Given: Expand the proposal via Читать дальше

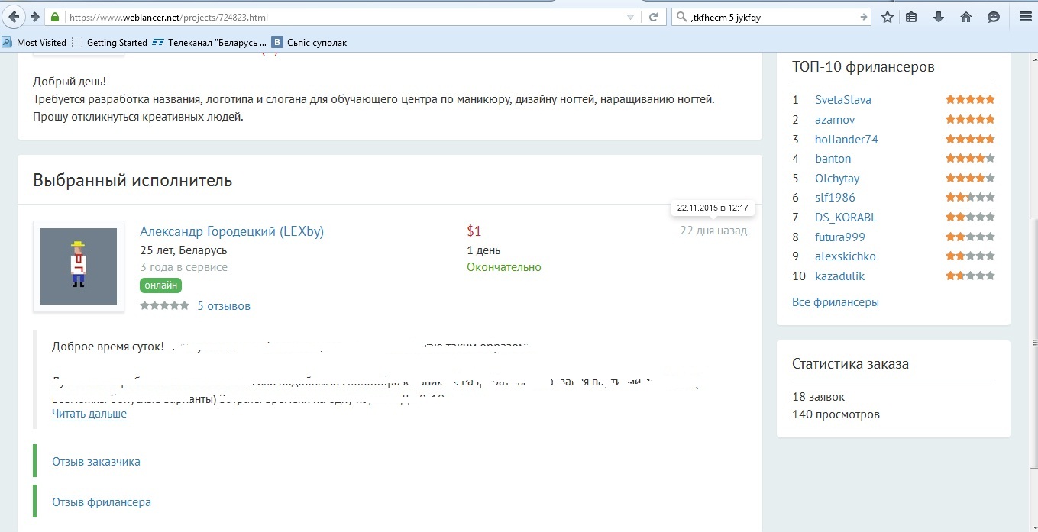Looking at the screenshot, I should 89,414.
